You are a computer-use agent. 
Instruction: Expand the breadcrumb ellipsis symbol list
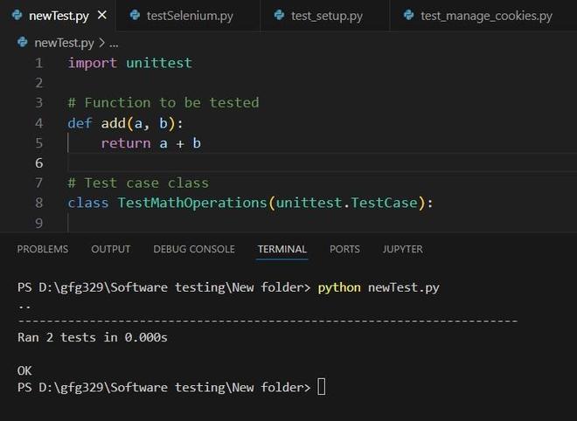[x=114, y=44]
